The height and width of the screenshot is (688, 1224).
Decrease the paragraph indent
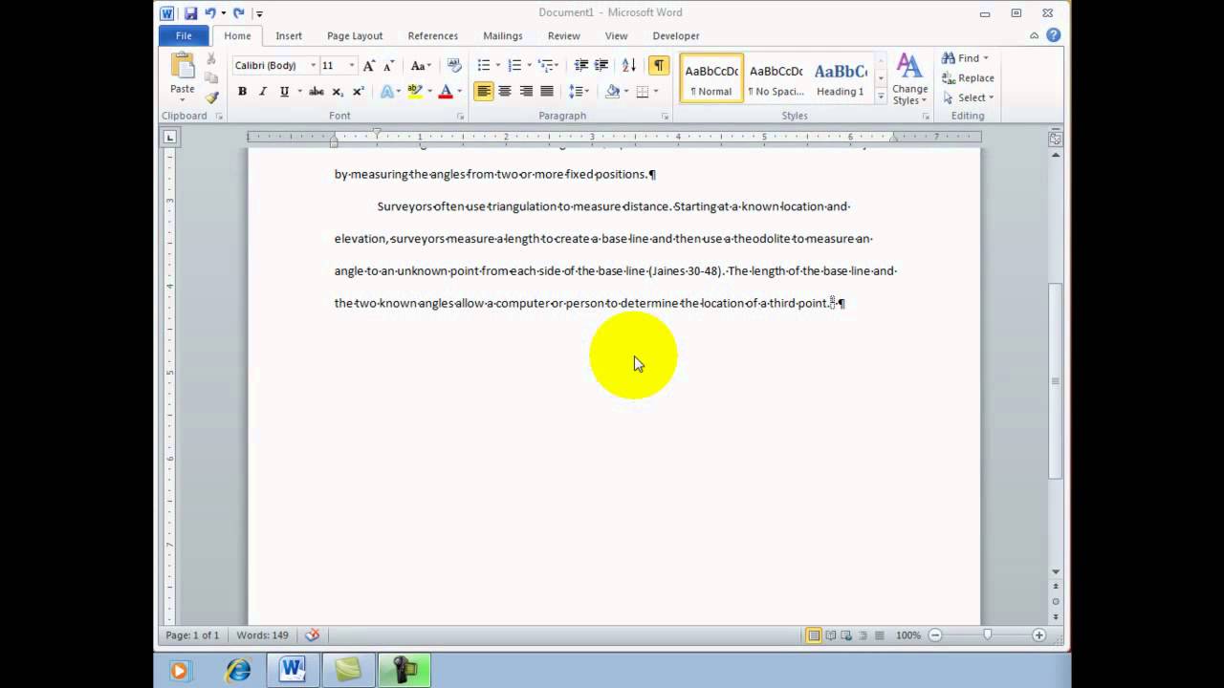click(581, 65)
